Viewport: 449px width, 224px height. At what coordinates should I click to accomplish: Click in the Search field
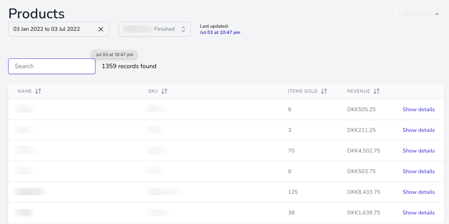click(52, 66)
